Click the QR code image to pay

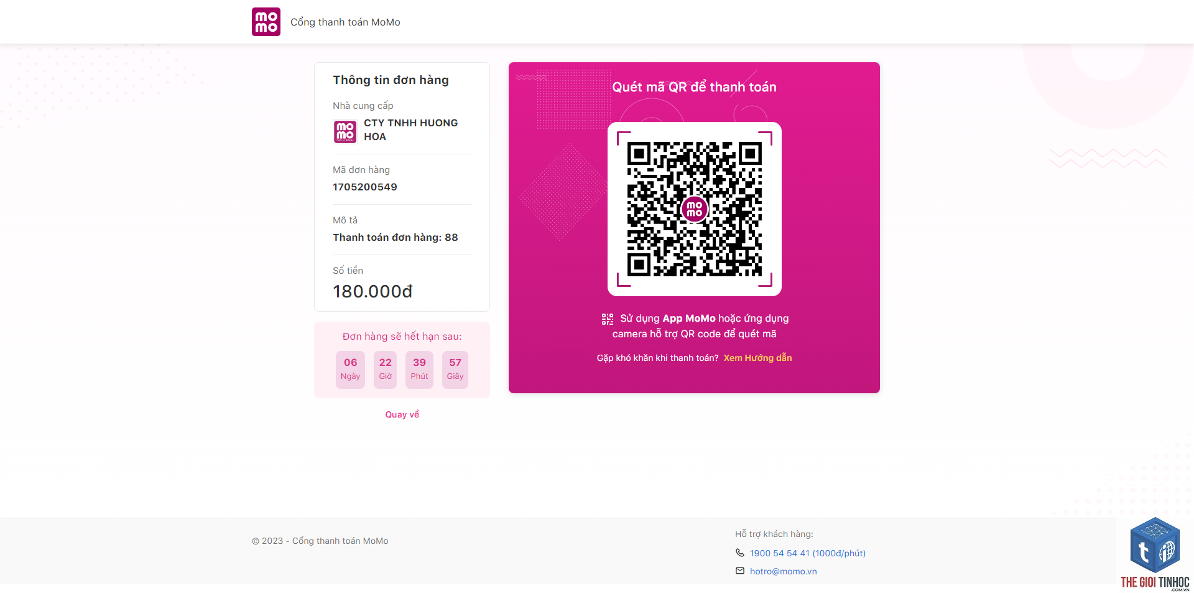click(x=695, y=209)
